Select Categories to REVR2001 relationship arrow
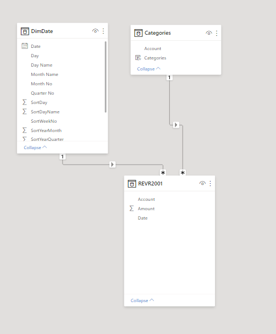Viewport: 276px width, 334px height. click(x=176, y=125)
